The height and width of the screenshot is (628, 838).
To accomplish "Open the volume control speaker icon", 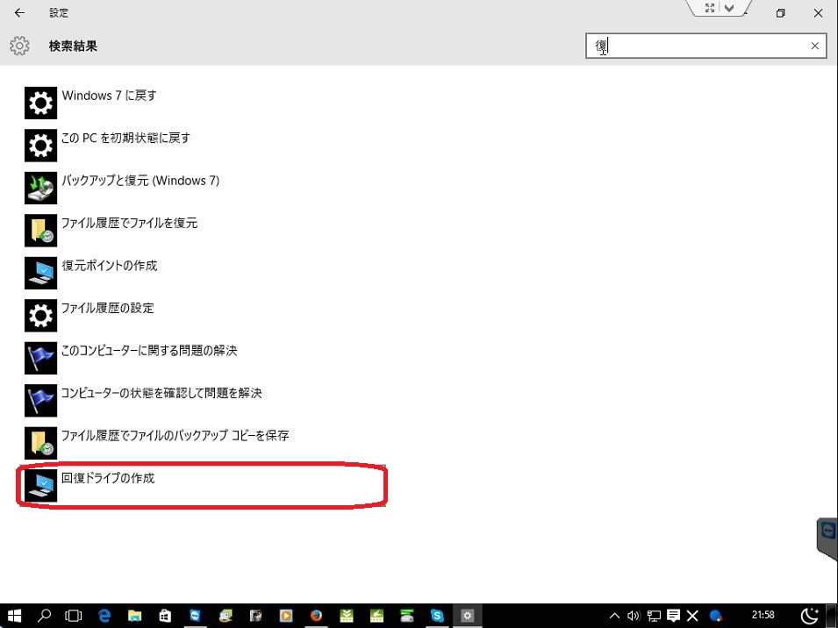I will click(x=633, y=616).
